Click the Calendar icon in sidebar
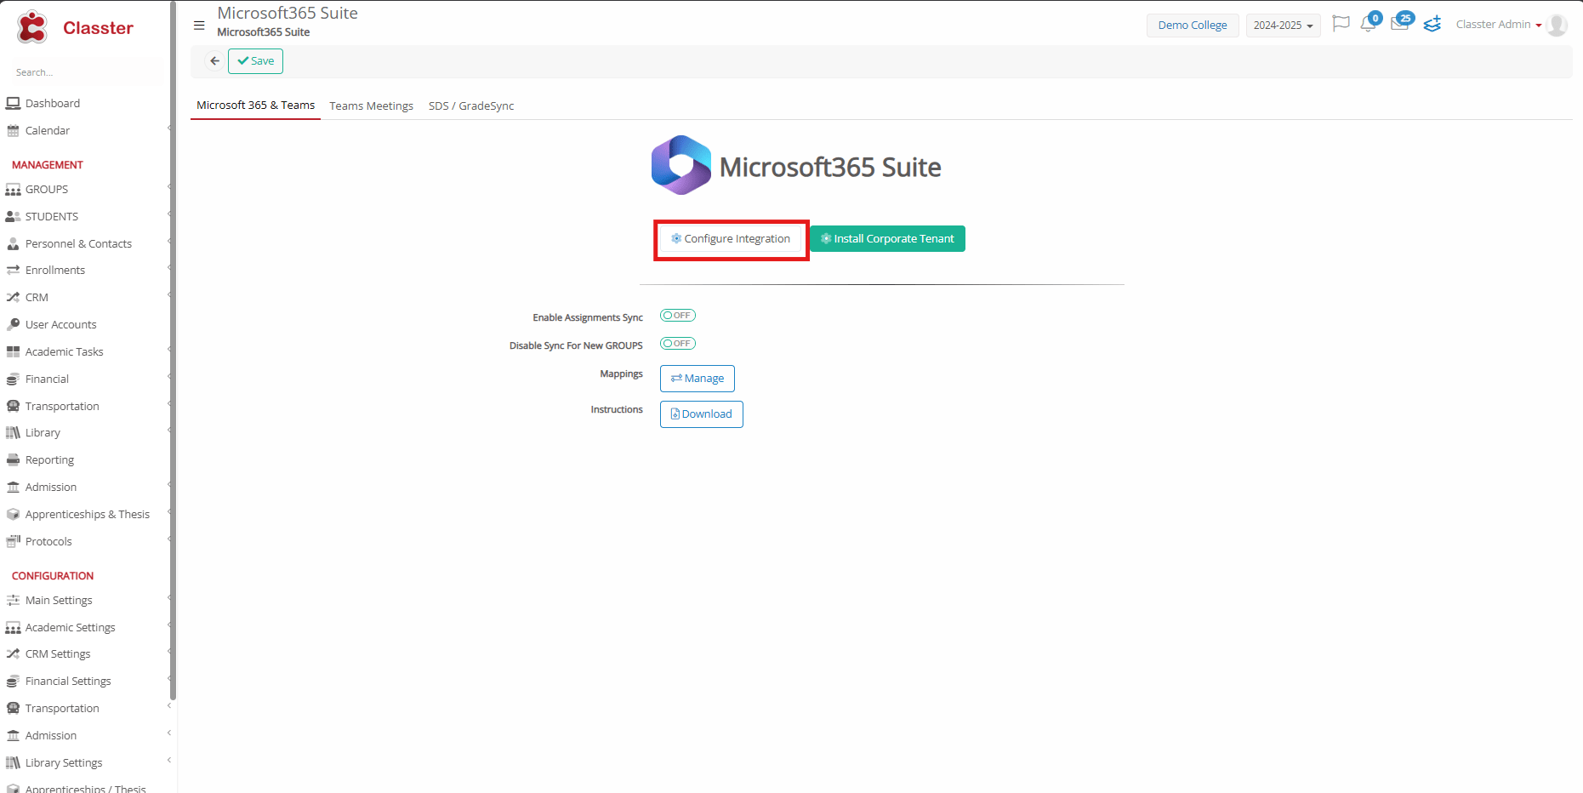Viewport: 1583px width, 793px height. (x=13, y=131)
